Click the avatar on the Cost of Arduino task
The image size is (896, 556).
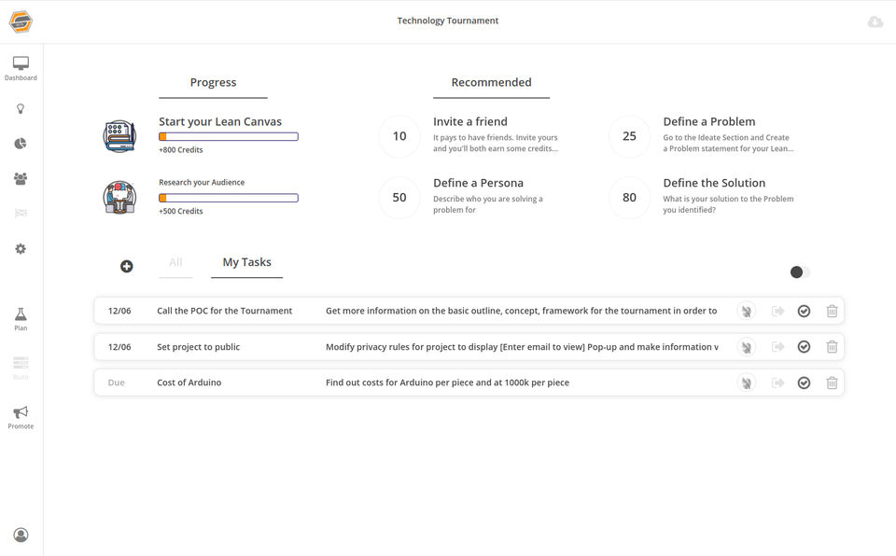pos(746,382)
